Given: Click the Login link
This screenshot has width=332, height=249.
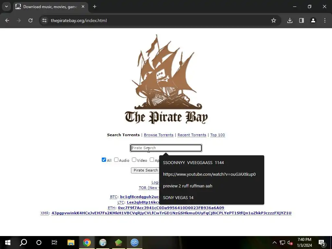Looking at the screenshot, I should coord(155,182).
